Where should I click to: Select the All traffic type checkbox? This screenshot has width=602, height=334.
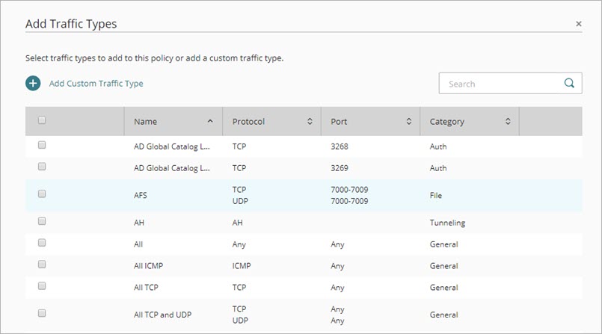point(42,243)
